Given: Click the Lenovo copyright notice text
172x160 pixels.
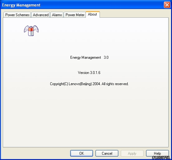Looking at the screenshot, I should pyautogui.click(x=89, y=84).
